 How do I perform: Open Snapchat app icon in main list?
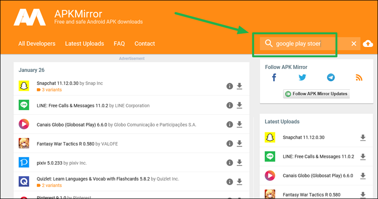pos(24,86)
